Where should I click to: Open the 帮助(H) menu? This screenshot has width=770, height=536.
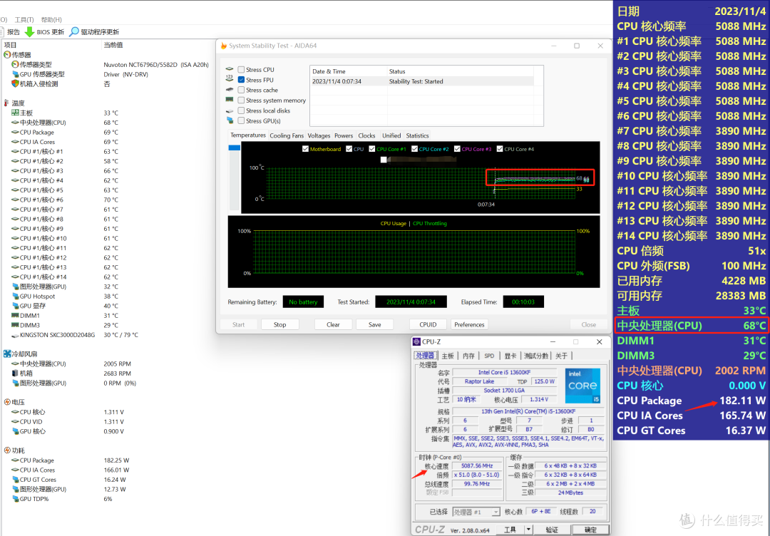(x=51, y=20)
